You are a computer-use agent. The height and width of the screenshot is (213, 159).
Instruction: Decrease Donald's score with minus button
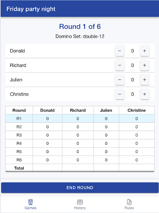coord(120,51)
